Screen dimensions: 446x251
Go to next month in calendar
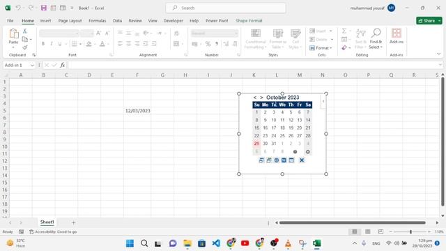pyautogui.click(x=261, y=98)
